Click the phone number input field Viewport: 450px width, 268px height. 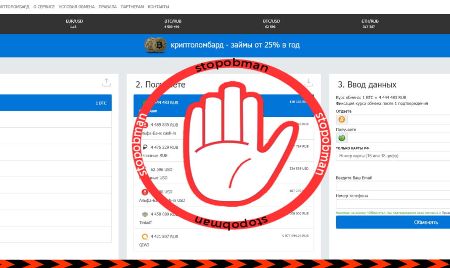click(393, 204)
